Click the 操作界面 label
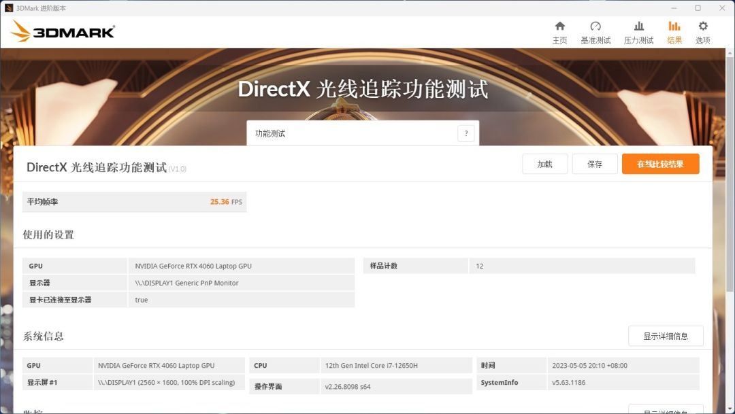Image resolution: width=735 pixels, height=414 pixels. click(268, 386)
